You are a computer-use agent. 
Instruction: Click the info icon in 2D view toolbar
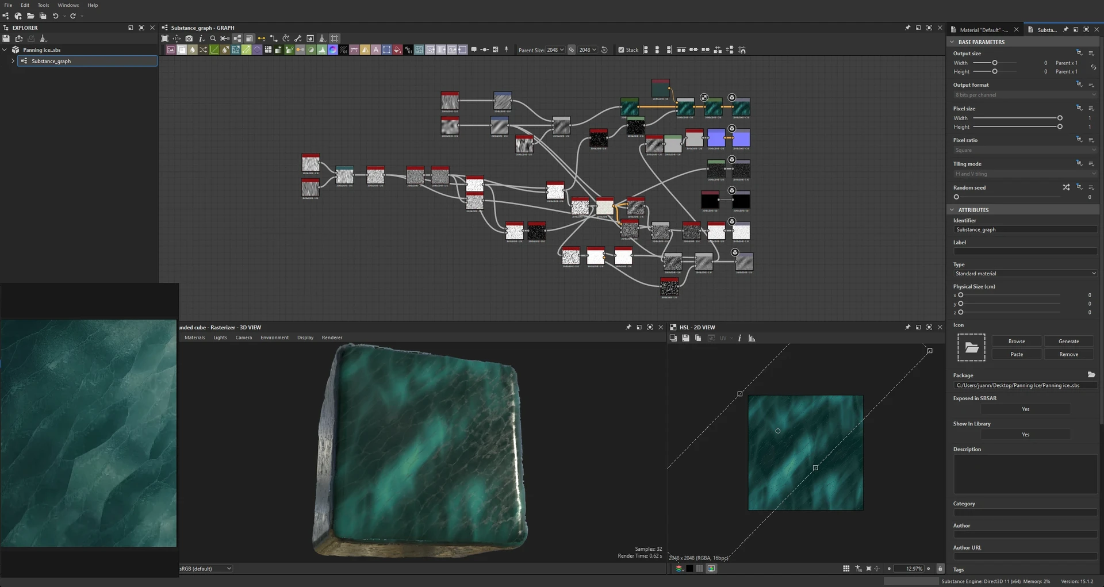pos(739,338)
